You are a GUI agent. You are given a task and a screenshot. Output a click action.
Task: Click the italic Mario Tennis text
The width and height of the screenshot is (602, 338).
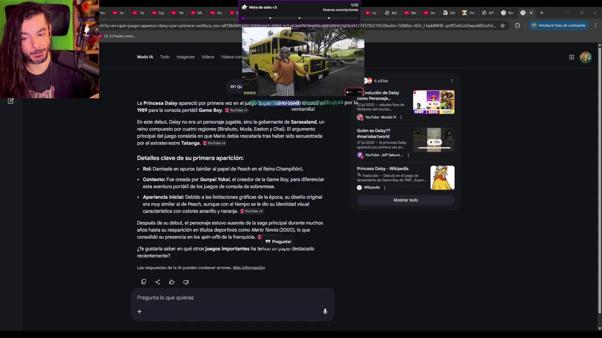[265, 230]
